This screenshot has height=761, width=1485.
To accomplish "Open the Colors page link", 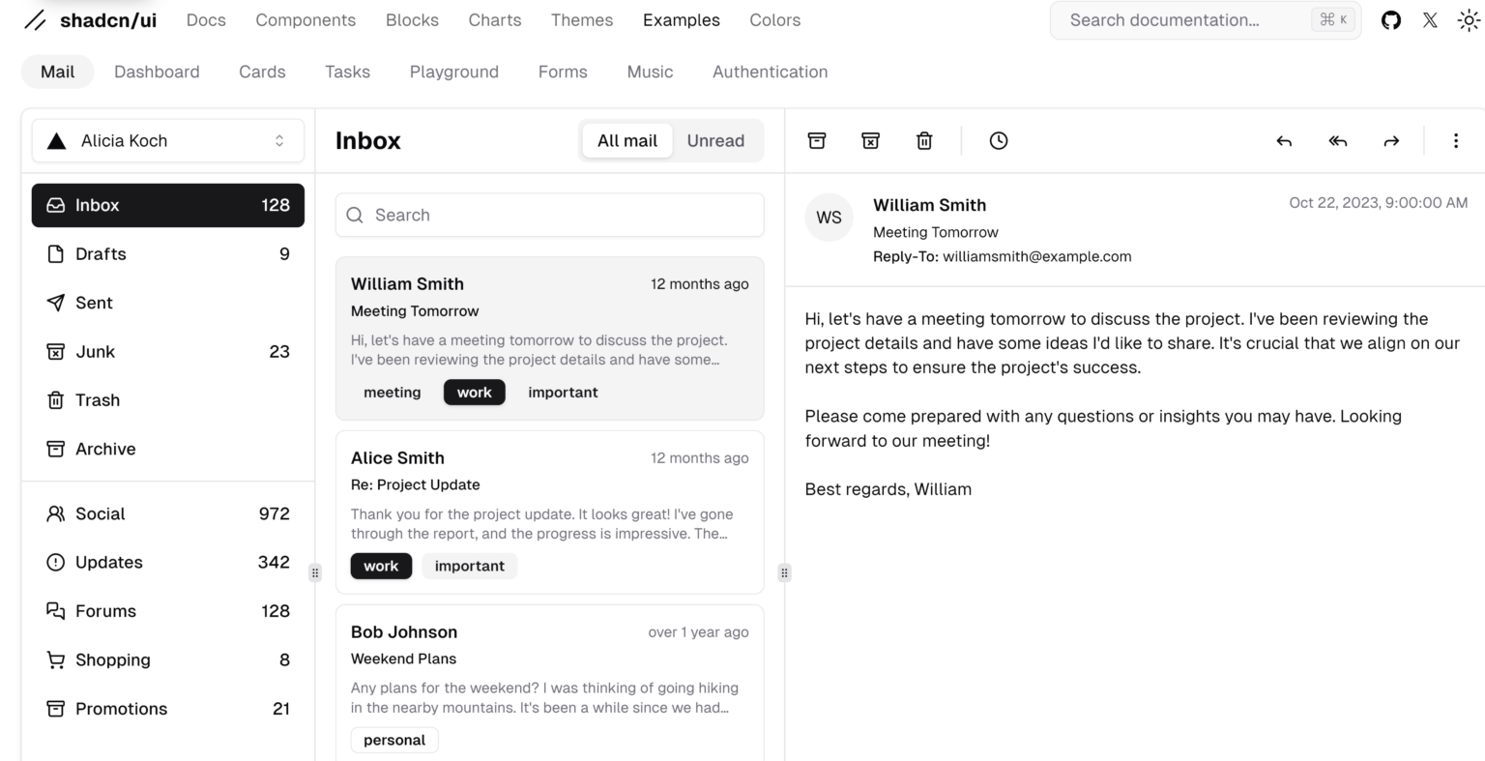I will 774,19.
